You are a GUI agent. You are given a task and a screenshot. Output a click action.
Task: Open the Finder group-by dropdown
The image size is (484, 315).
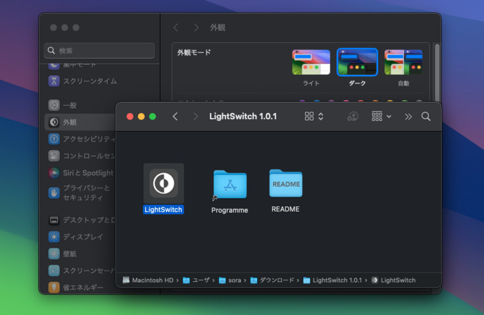382,117
